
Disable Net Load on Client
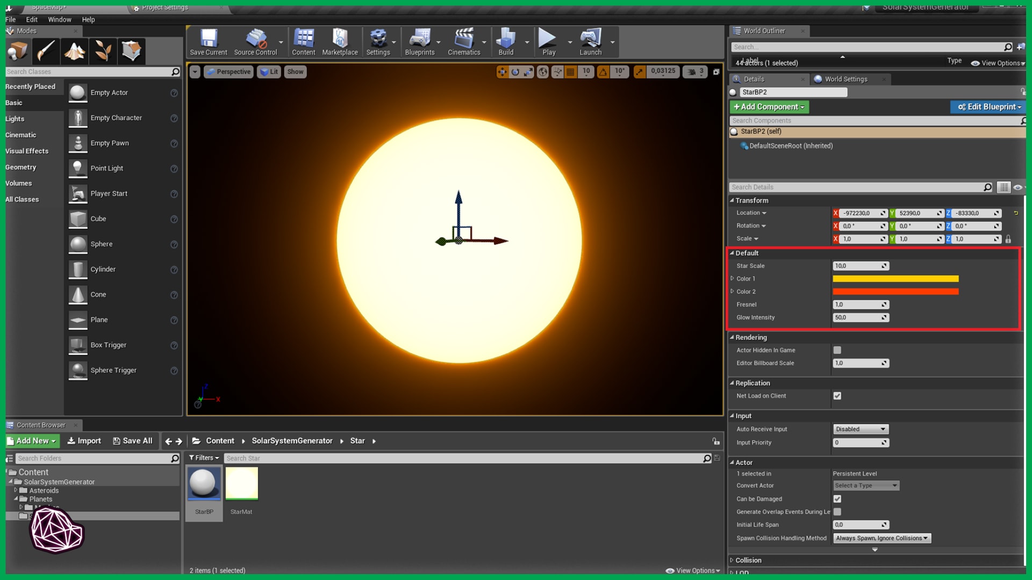point(837,396)
